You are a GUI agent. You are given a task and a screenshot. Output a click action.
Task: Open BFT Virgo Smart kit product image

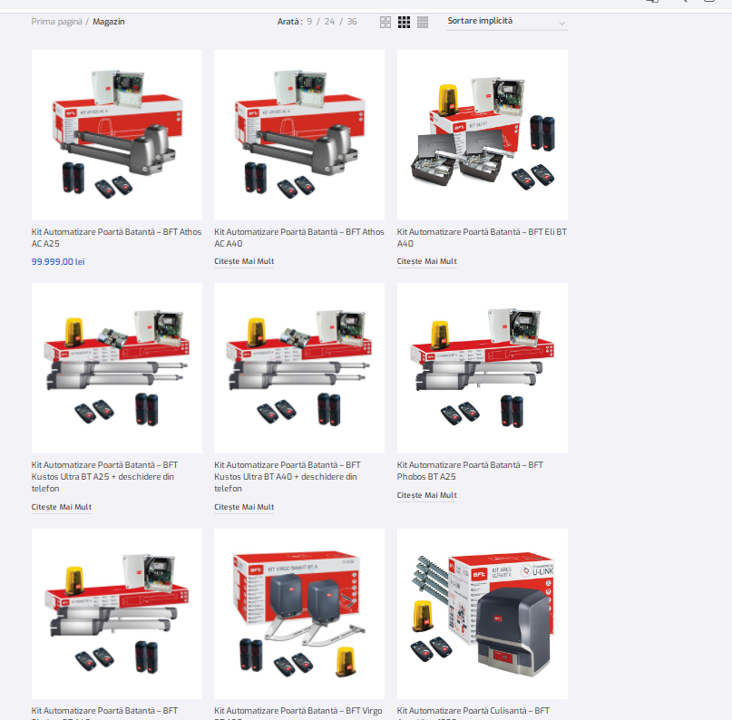(x=299, y=614)
